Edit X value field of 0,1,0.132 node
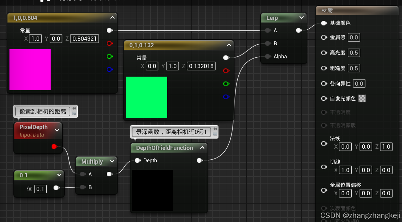The height and width of the screenshot is (222, 402). (x=152, y=66)
